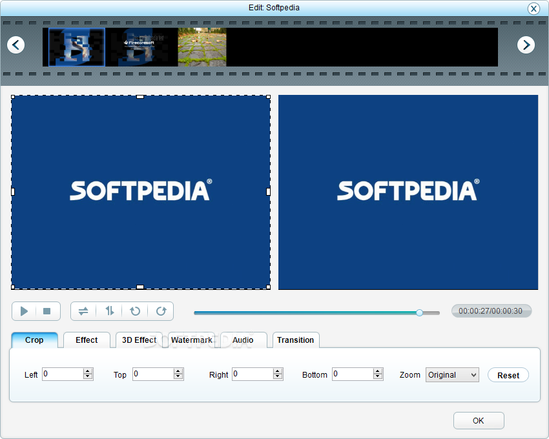Click the Top crop value field
Image resolution: width=549 pixels, height=439 pixels.
click(x=153, y=374)
